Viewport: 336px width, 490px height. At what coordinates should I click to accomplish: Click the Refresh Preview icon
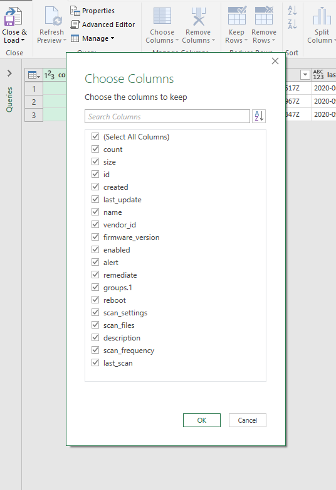(53, 16)
